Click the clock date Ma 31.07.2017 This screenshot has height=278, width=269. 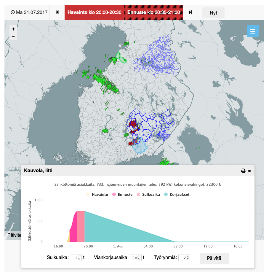(29, 12)
